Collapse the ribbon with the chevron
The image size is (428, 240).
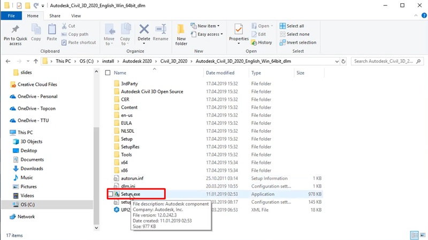pos(416,15)
